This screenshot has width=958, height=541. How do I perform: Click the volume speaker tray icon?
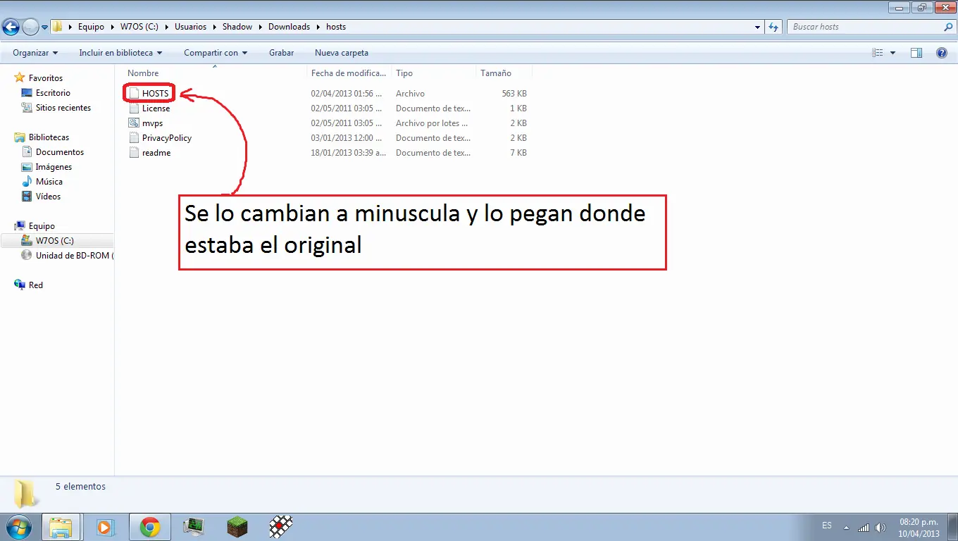[880, 528]
